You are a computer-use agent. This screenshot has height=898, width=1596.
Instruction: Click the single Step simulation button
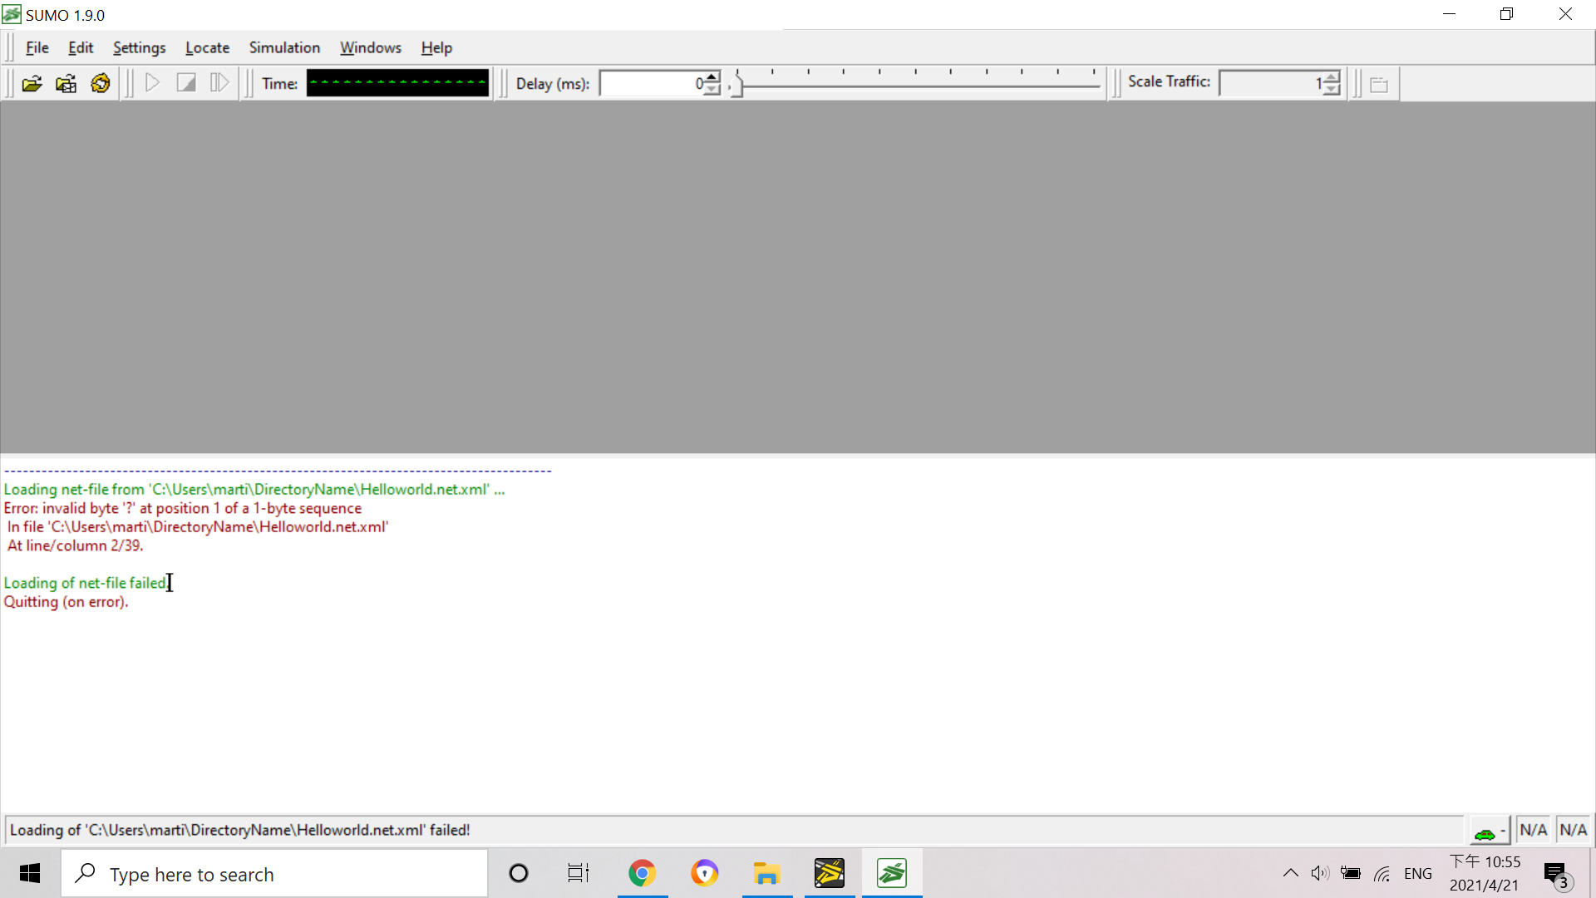[219, 83]
